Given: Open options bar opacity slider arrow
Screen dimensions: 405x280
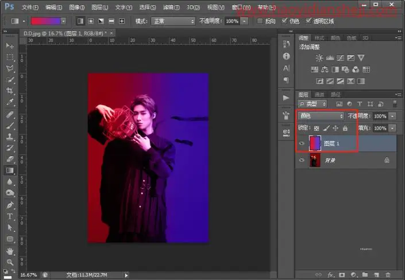Looking at the screenshot, I should 244,21.
